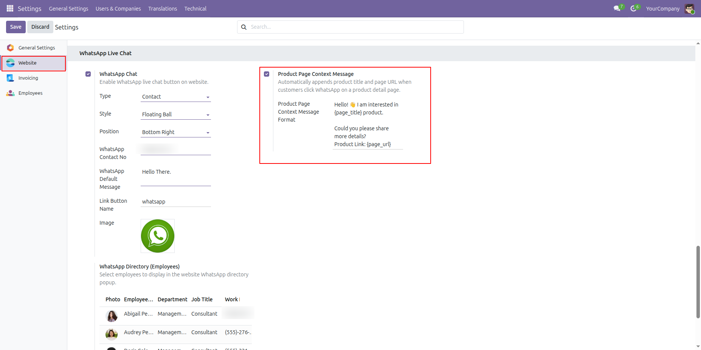The height and width of the screenshot is (350, 701).
Task: Click the Discard button
Action: (40, 27)
